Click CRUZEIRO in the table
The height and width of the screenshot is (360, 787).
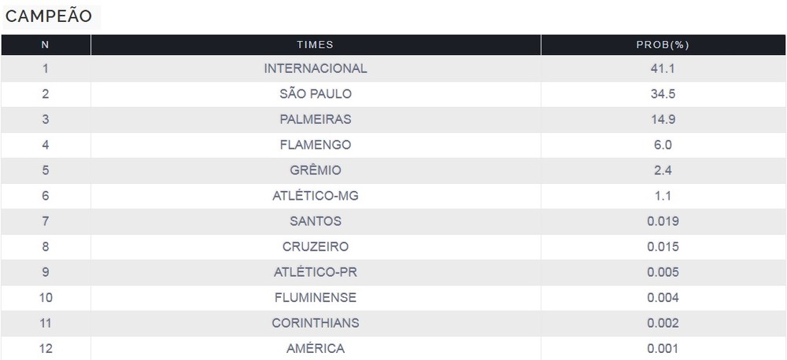tap(316, 247)
